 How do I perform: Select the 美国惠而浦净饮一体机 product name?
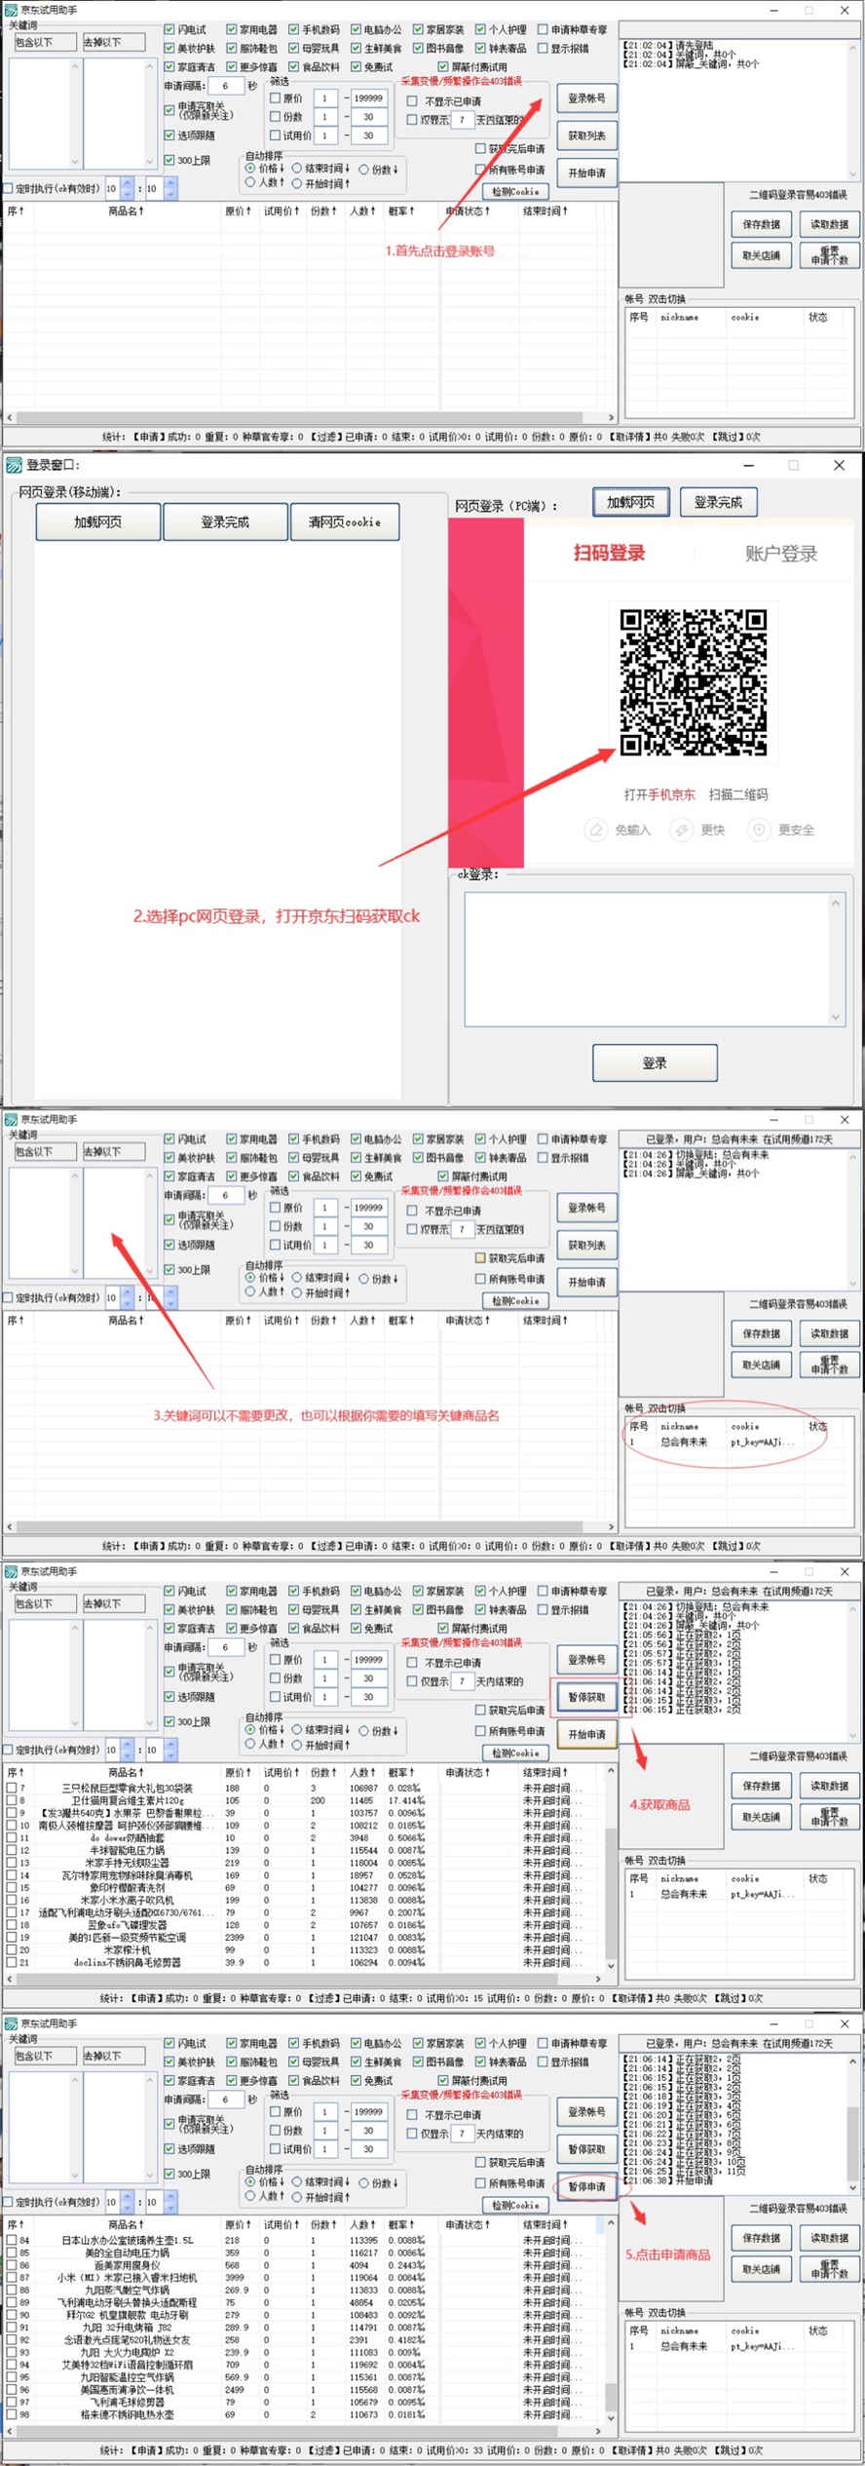tap(128, 2389)
